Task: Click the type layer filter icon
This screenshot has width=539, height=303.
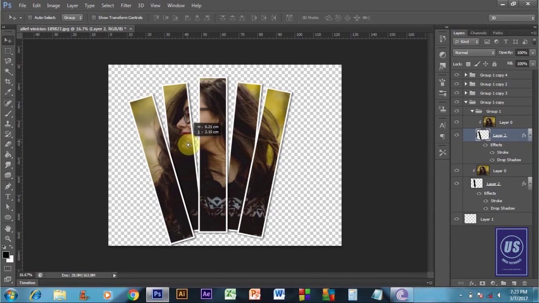Action: point(506,42)
